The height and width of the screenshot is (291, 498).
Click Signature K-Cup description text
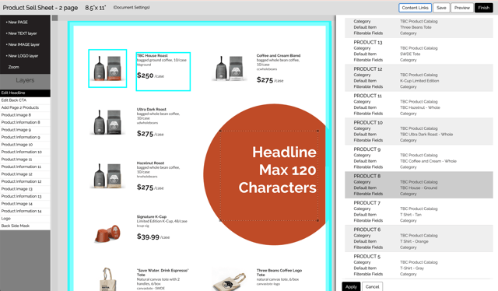pos(162,221)
